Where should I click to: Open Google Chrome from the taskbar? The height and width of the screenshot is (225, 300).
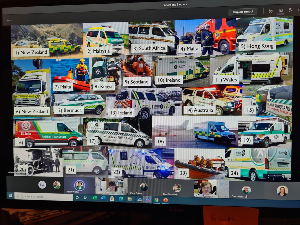click(x=156, y=200)
